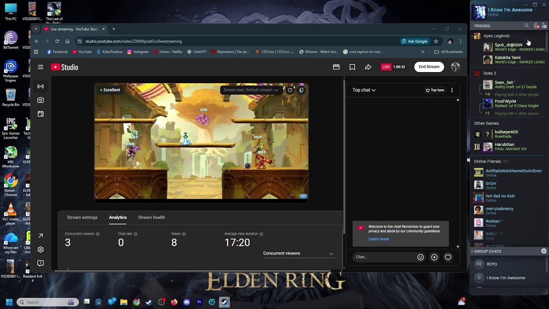Open the Top chat mode dropdown

(364, 90)
